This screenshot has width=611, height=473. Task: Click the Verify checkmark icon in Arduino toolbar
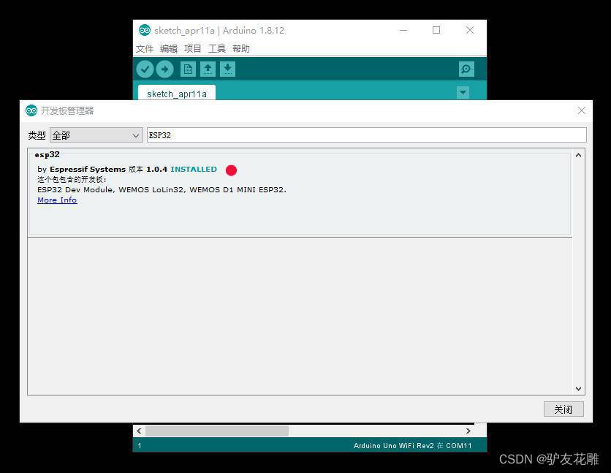click(145, 69)
